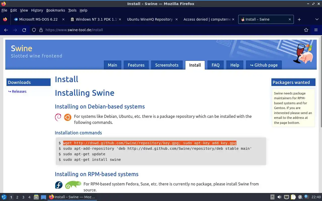Open the File menu

[x=4, y=10]
